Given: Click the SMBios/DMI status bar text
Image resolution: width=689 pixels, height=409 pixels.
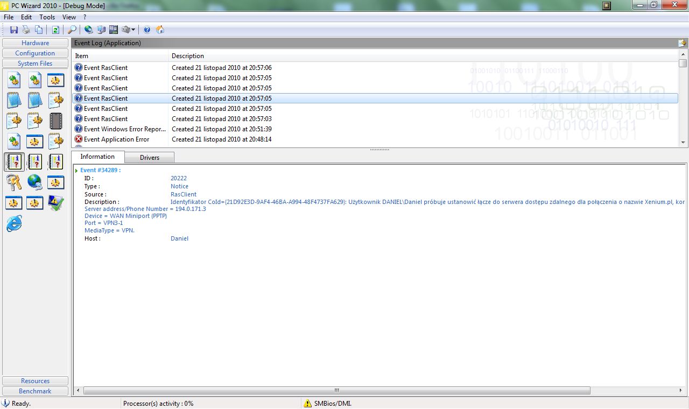Looking at the screenshot, I should (x=333, y=403).
